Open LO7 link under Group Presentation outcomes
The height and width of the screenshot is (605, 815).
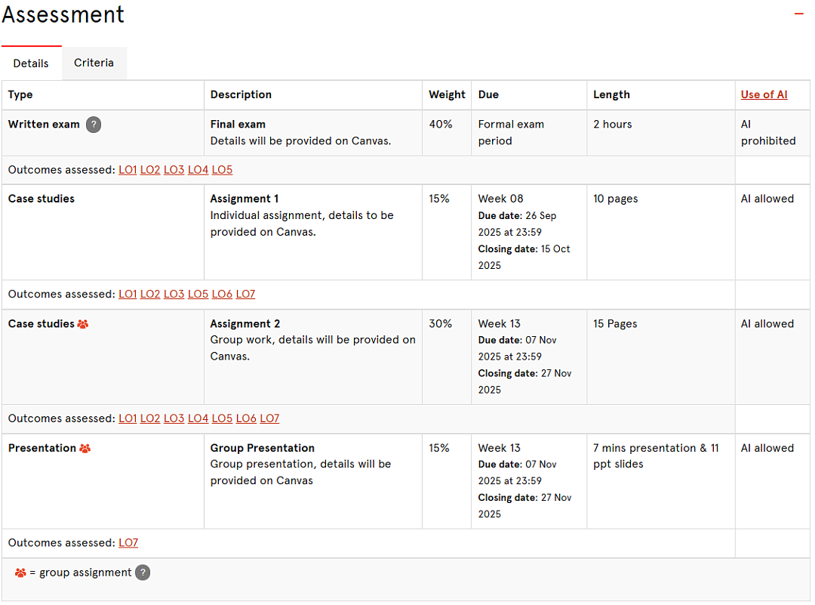128,543
